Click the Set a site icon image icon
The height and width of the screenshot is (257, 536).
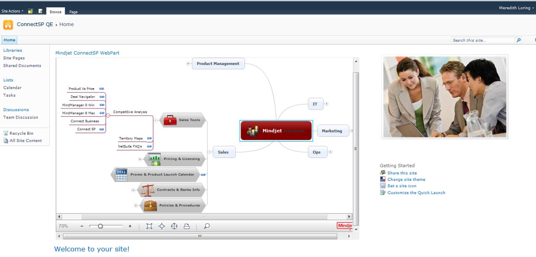coord(383,186)
